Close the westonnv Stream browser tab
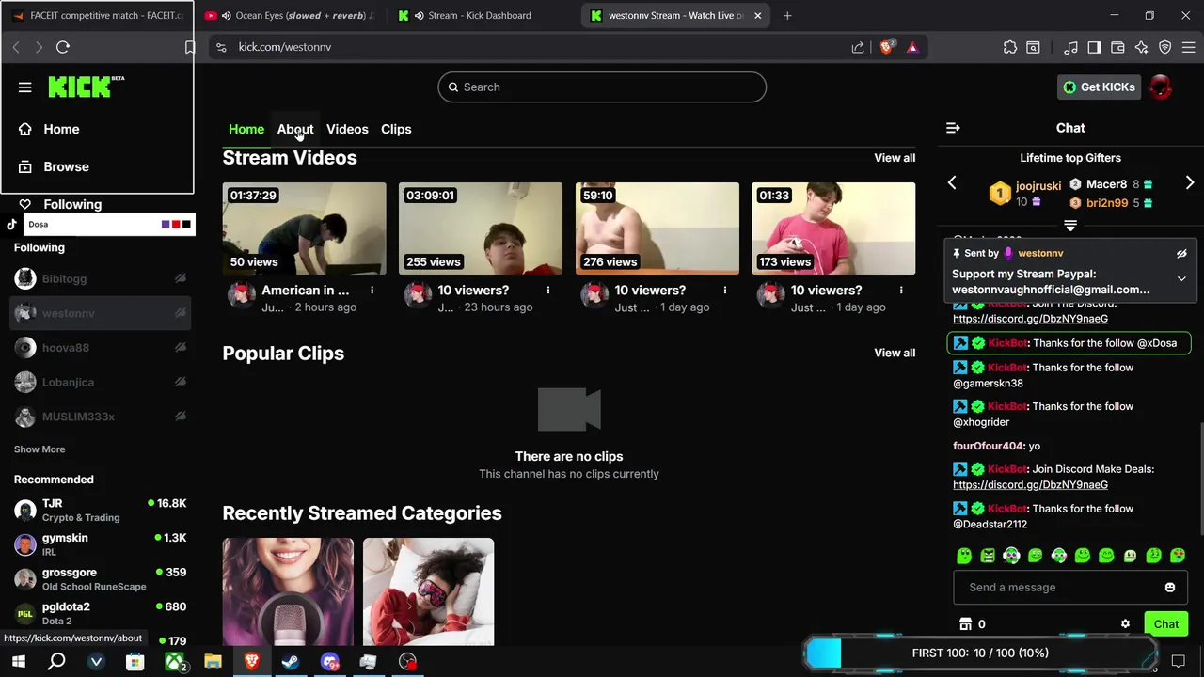Image resolution: width=1204 pixels, height=677 pixels. coord(757,15)
